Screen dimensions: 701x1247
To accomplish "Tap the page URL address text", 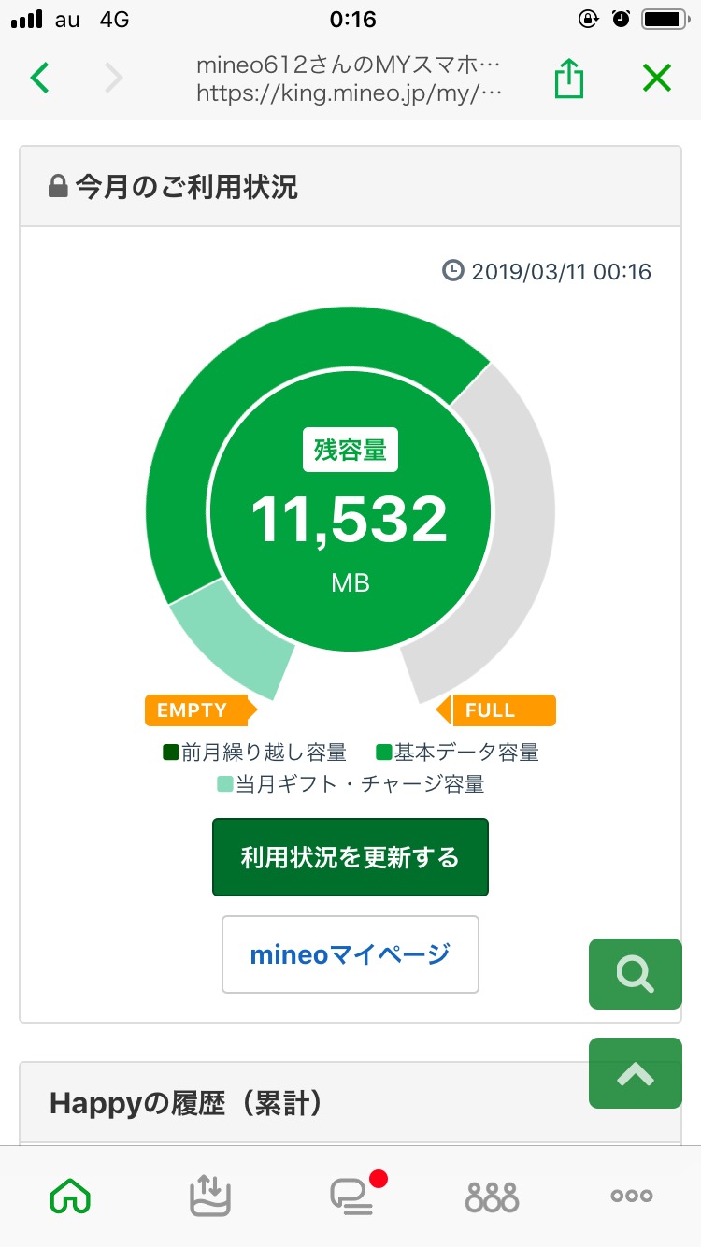I will (350, 93).
